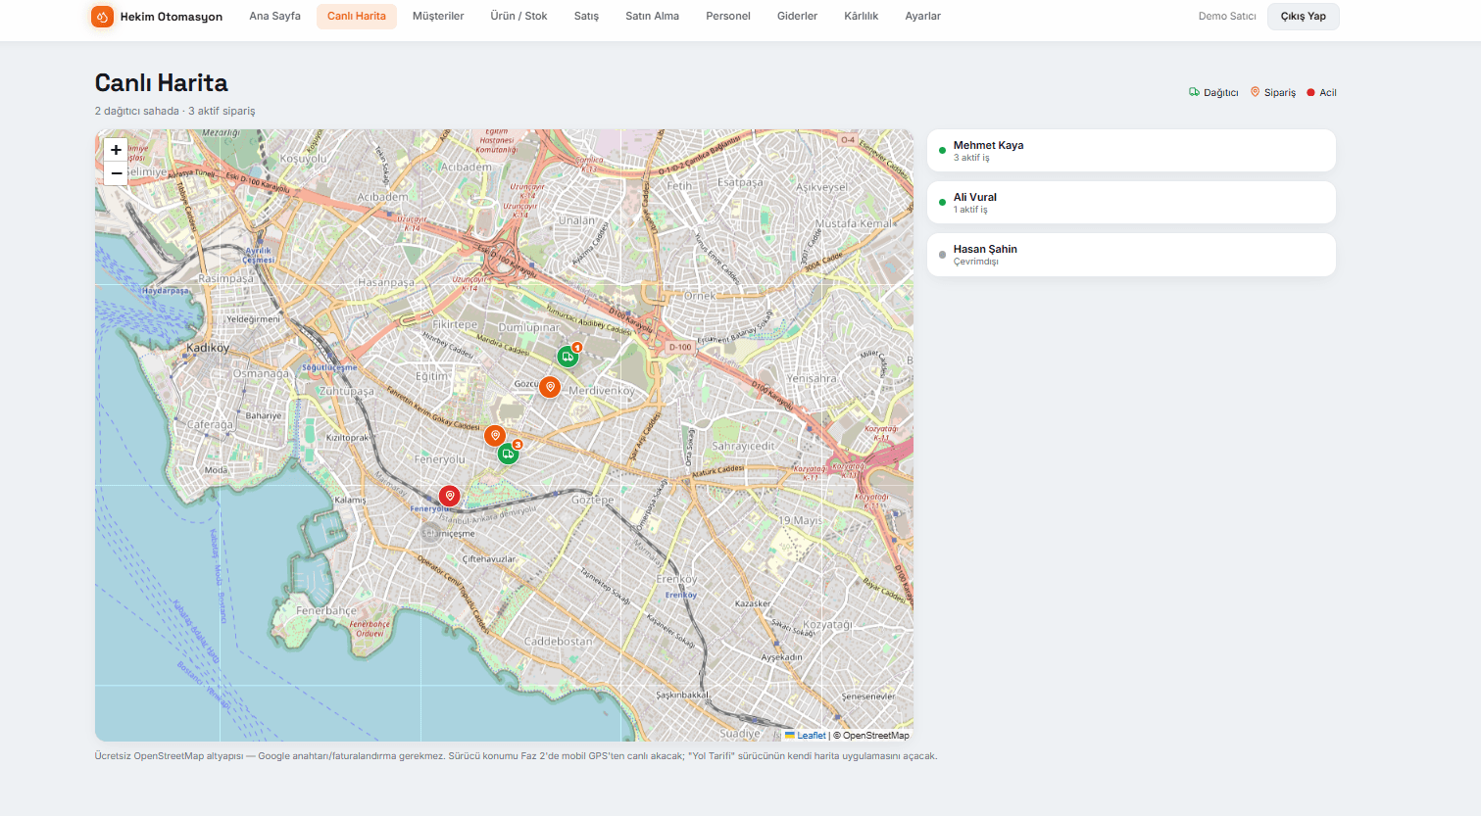Zoom out the map with minus button

tap(116, 173)
